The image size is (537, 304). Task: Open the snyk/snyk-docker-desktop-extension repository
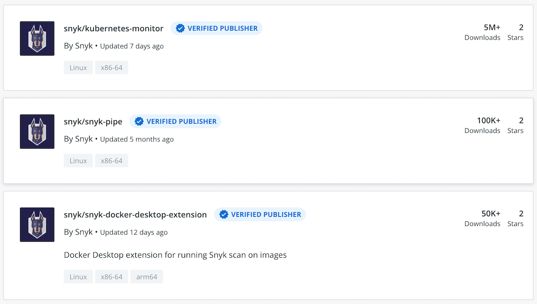(x=135, y=214)
